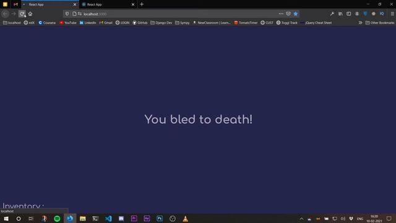Click the "You bled to death!" message

[x=198, y=120]
